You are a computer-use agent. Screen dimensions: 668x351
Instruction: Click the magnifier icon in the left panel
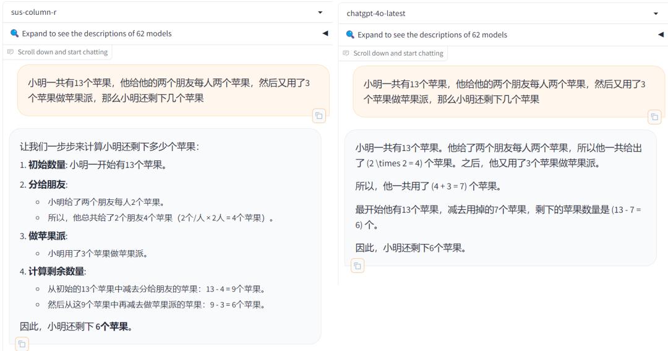(x=15, y=33)
